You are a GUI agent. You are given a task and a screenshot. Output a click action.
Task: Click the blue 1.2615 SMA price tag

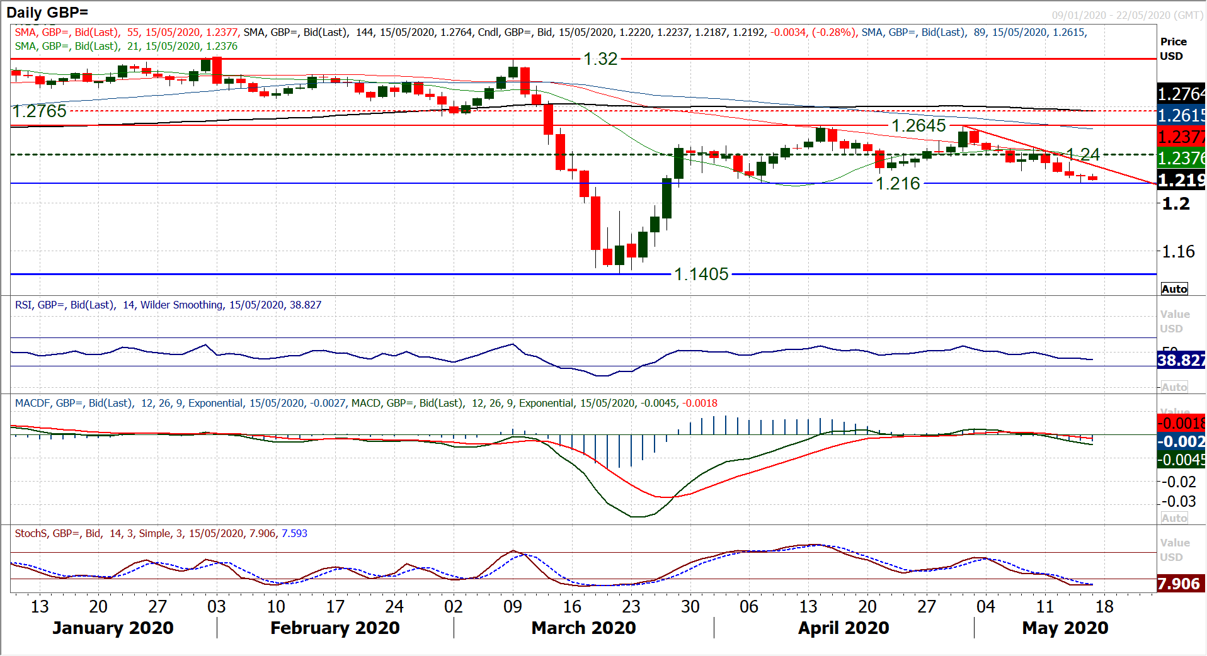1181,116
